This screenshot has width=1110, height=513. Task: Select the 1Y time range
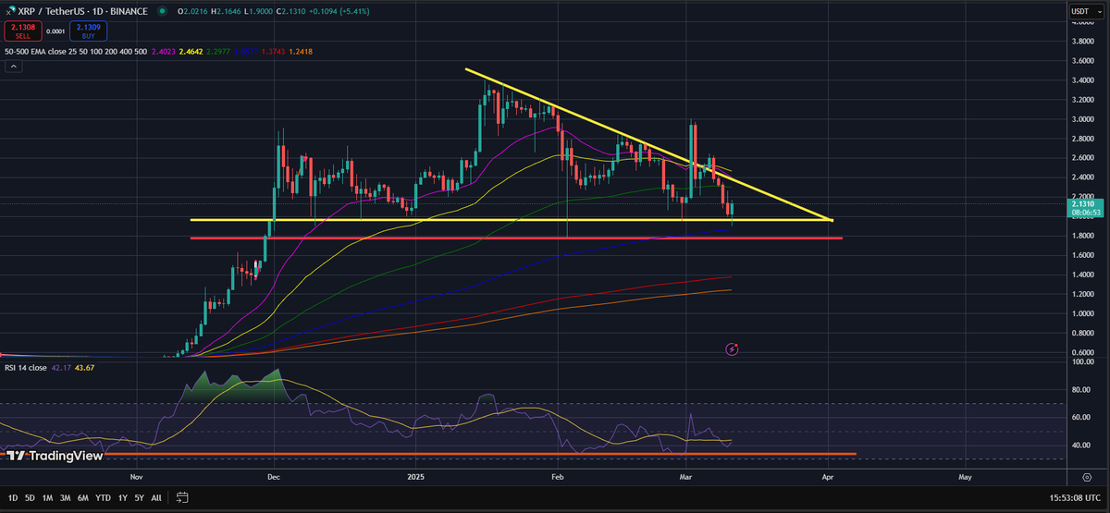click(122, 497)
